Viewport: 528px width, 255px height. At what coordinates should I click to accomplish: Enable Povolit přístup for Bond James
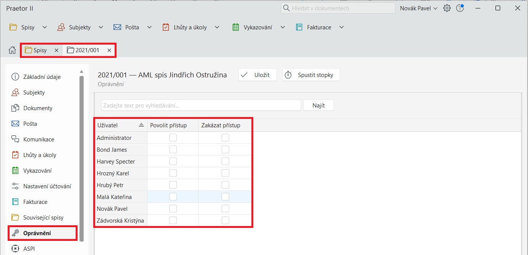173,149
